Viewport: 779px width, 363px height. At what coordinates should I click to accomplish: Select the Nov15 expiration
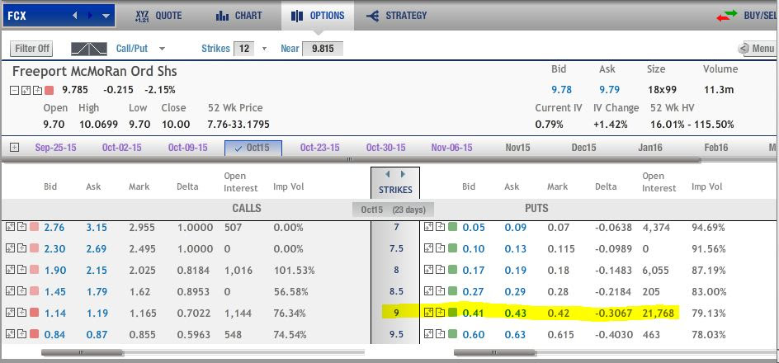tap(517, 148)
